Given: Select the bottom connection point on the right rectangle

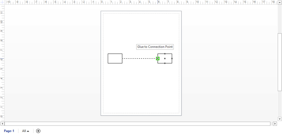Looking at the screenshot, I should coord(165,63).
